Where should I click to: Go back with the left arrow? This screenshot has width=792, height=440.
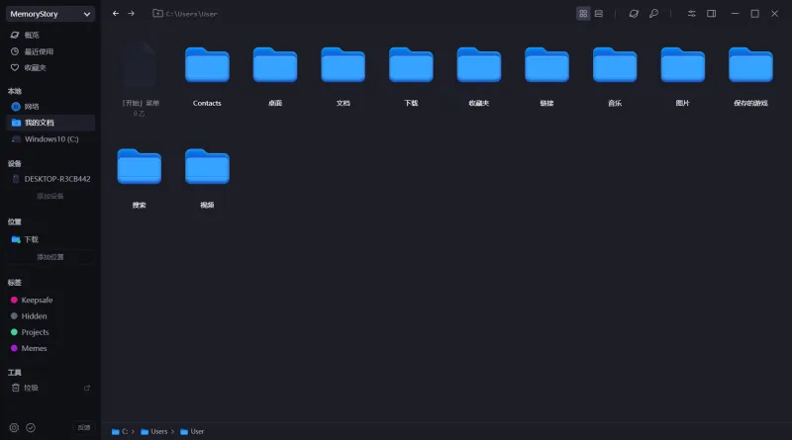point(116,14)
